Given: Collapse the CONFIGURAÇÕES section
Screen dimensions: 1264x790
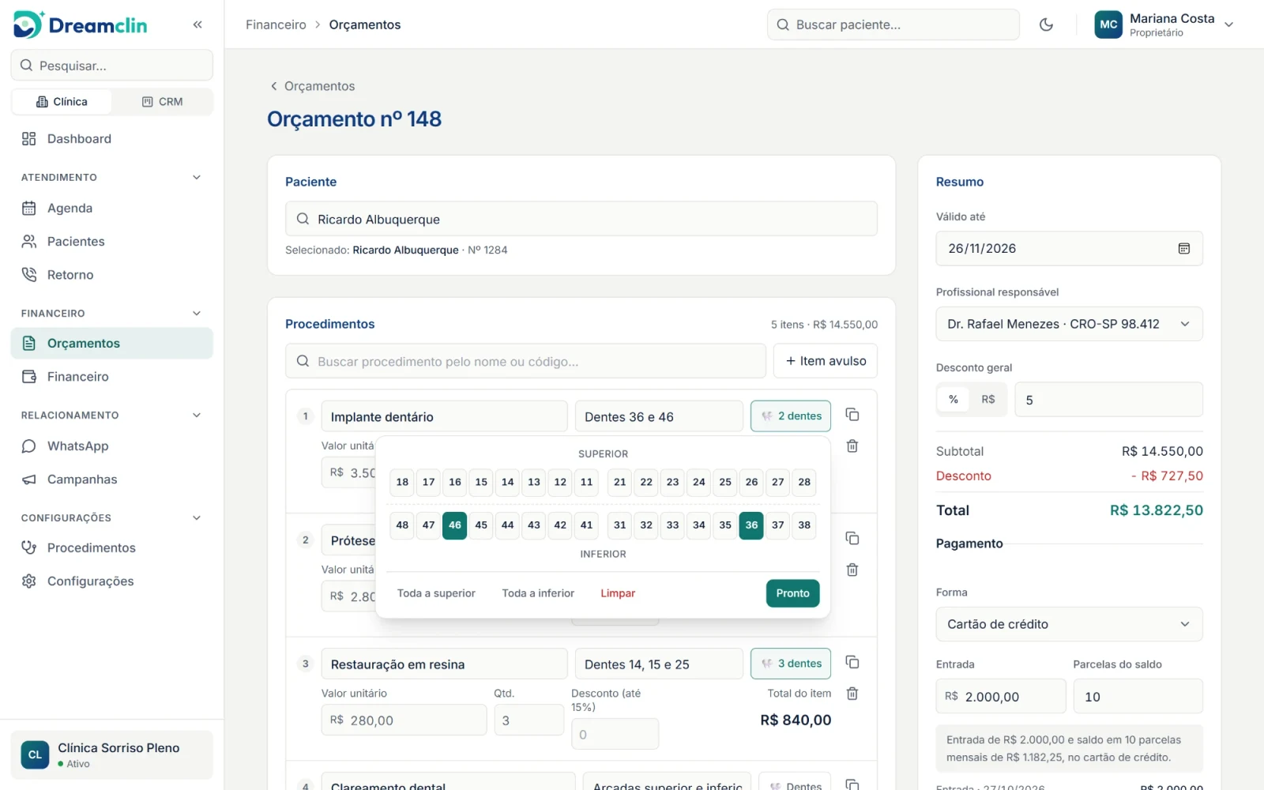Looking at the screenshot, I should coord(197,518).
